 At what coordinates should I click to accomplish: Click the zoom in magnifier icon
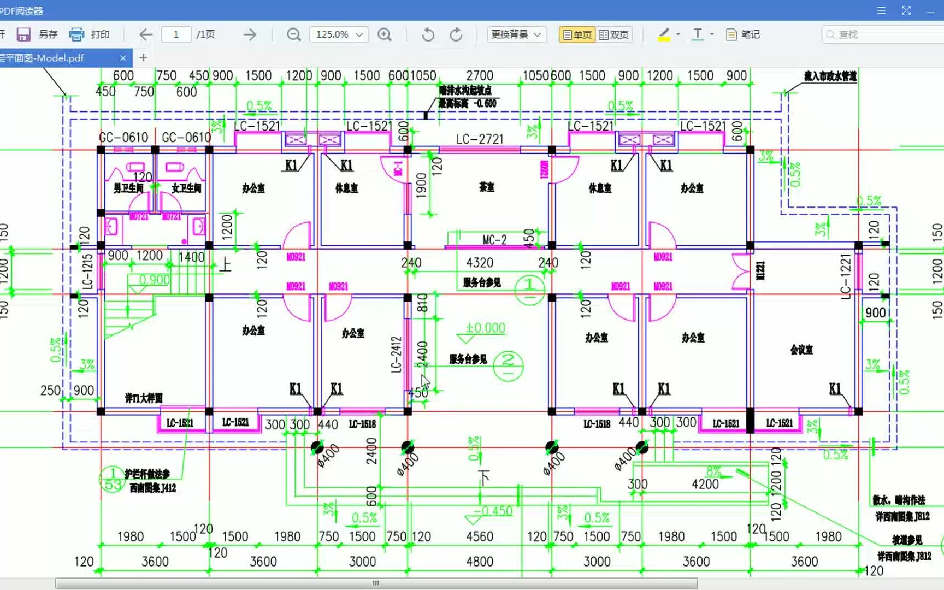385,34
